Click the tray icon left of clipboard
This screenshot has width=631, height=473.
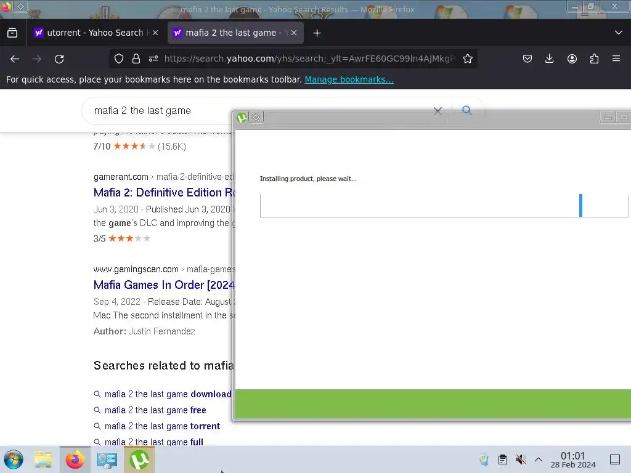[484, 459]
